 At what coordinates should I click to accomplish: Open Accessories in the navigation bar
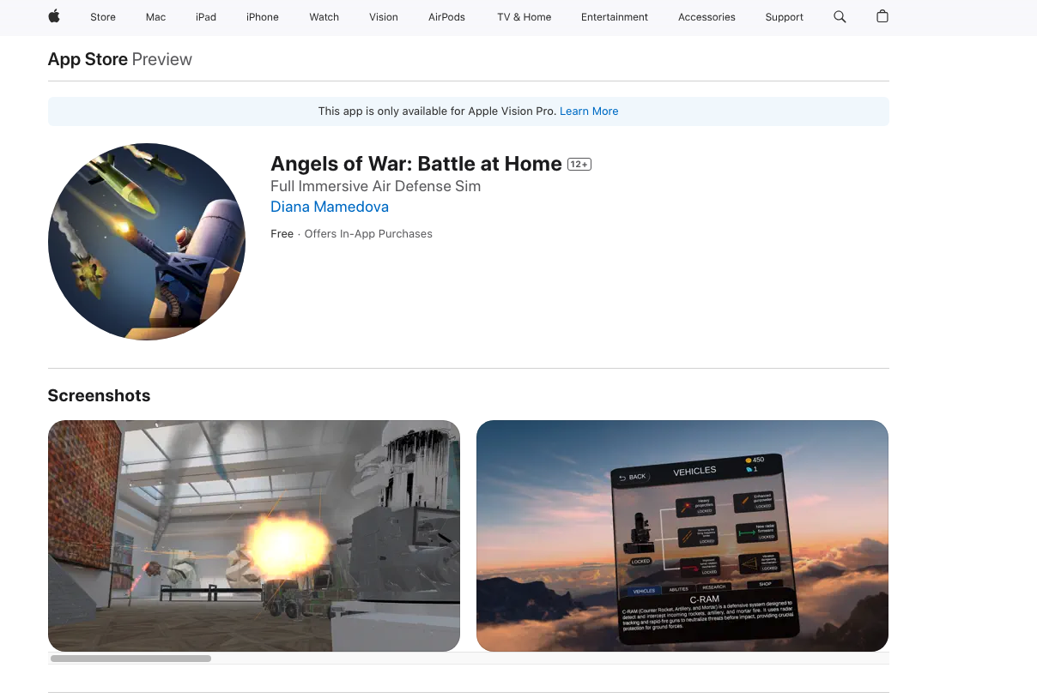point(706,17)
